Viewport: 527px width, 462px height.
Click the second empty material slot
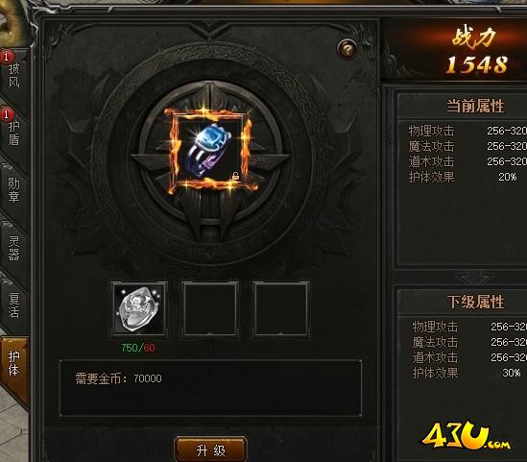pos(210,309)
